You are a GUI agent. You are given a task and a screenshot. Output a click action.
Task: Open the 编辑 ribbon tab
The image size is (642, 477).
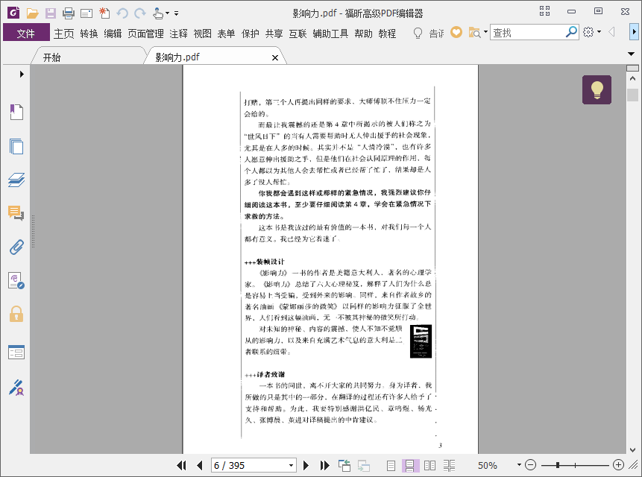pyautogui.click(x=113, y=33)
